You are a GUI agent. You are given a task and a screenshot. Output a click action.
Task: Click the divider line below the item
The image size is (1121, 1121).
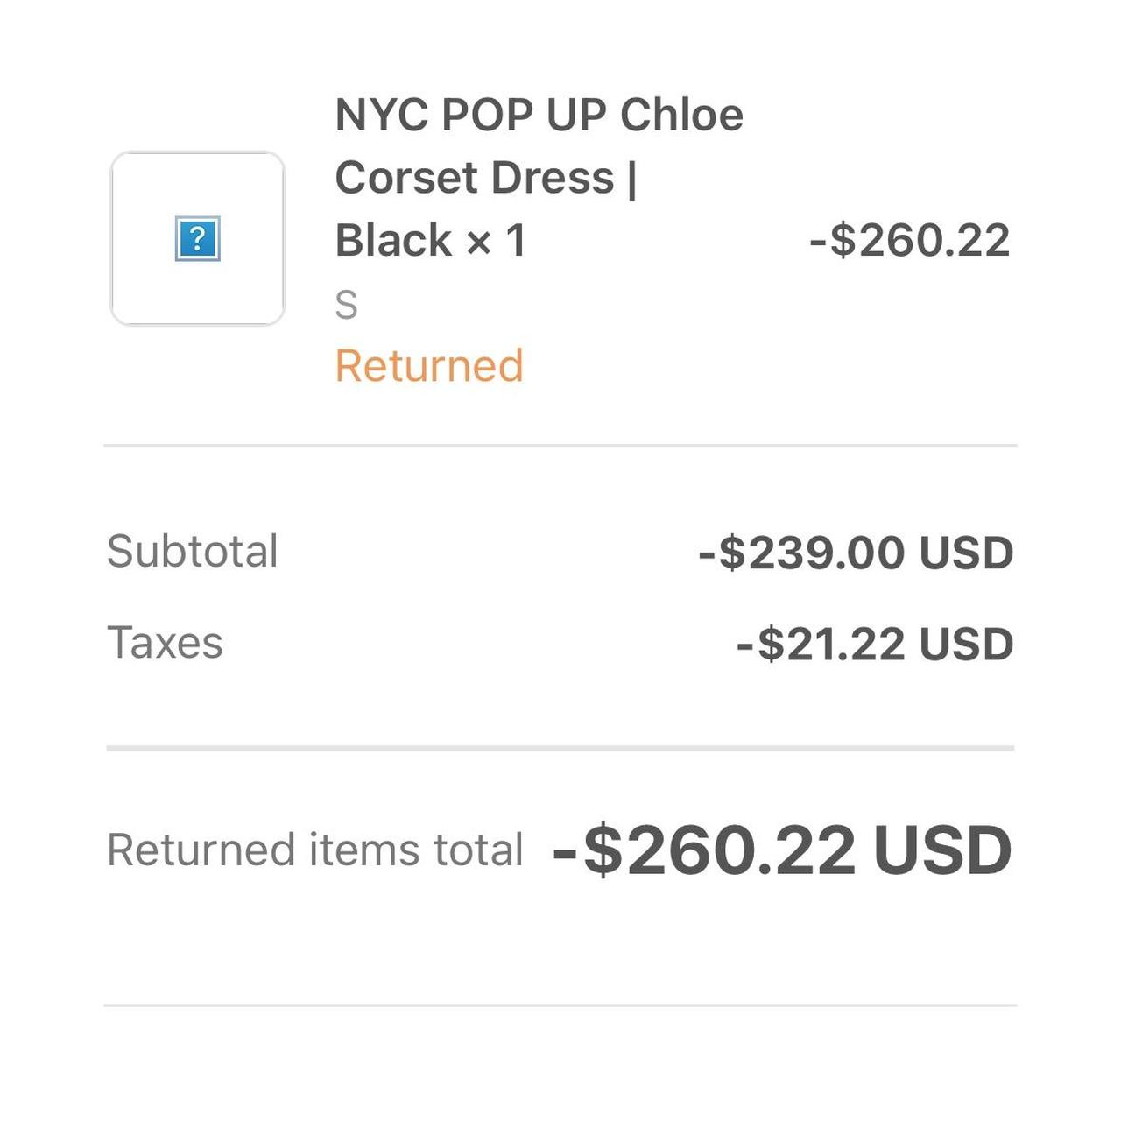pos(560,445)
